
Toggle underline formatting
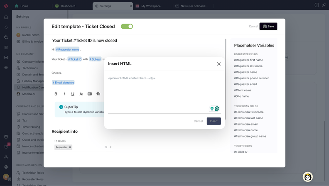(73, 94)
